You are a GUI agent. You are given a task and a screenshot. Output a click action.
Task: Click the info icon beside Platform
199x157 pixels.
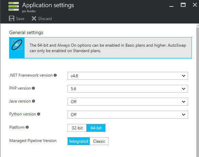click(27, 127)
